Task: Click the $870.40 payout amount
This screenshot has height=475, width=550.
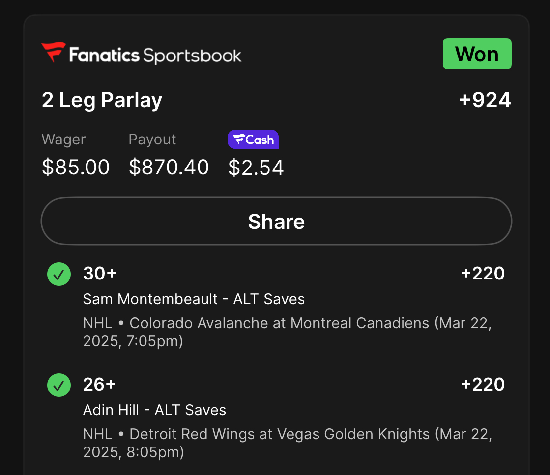Action: (x=169, y=168)
